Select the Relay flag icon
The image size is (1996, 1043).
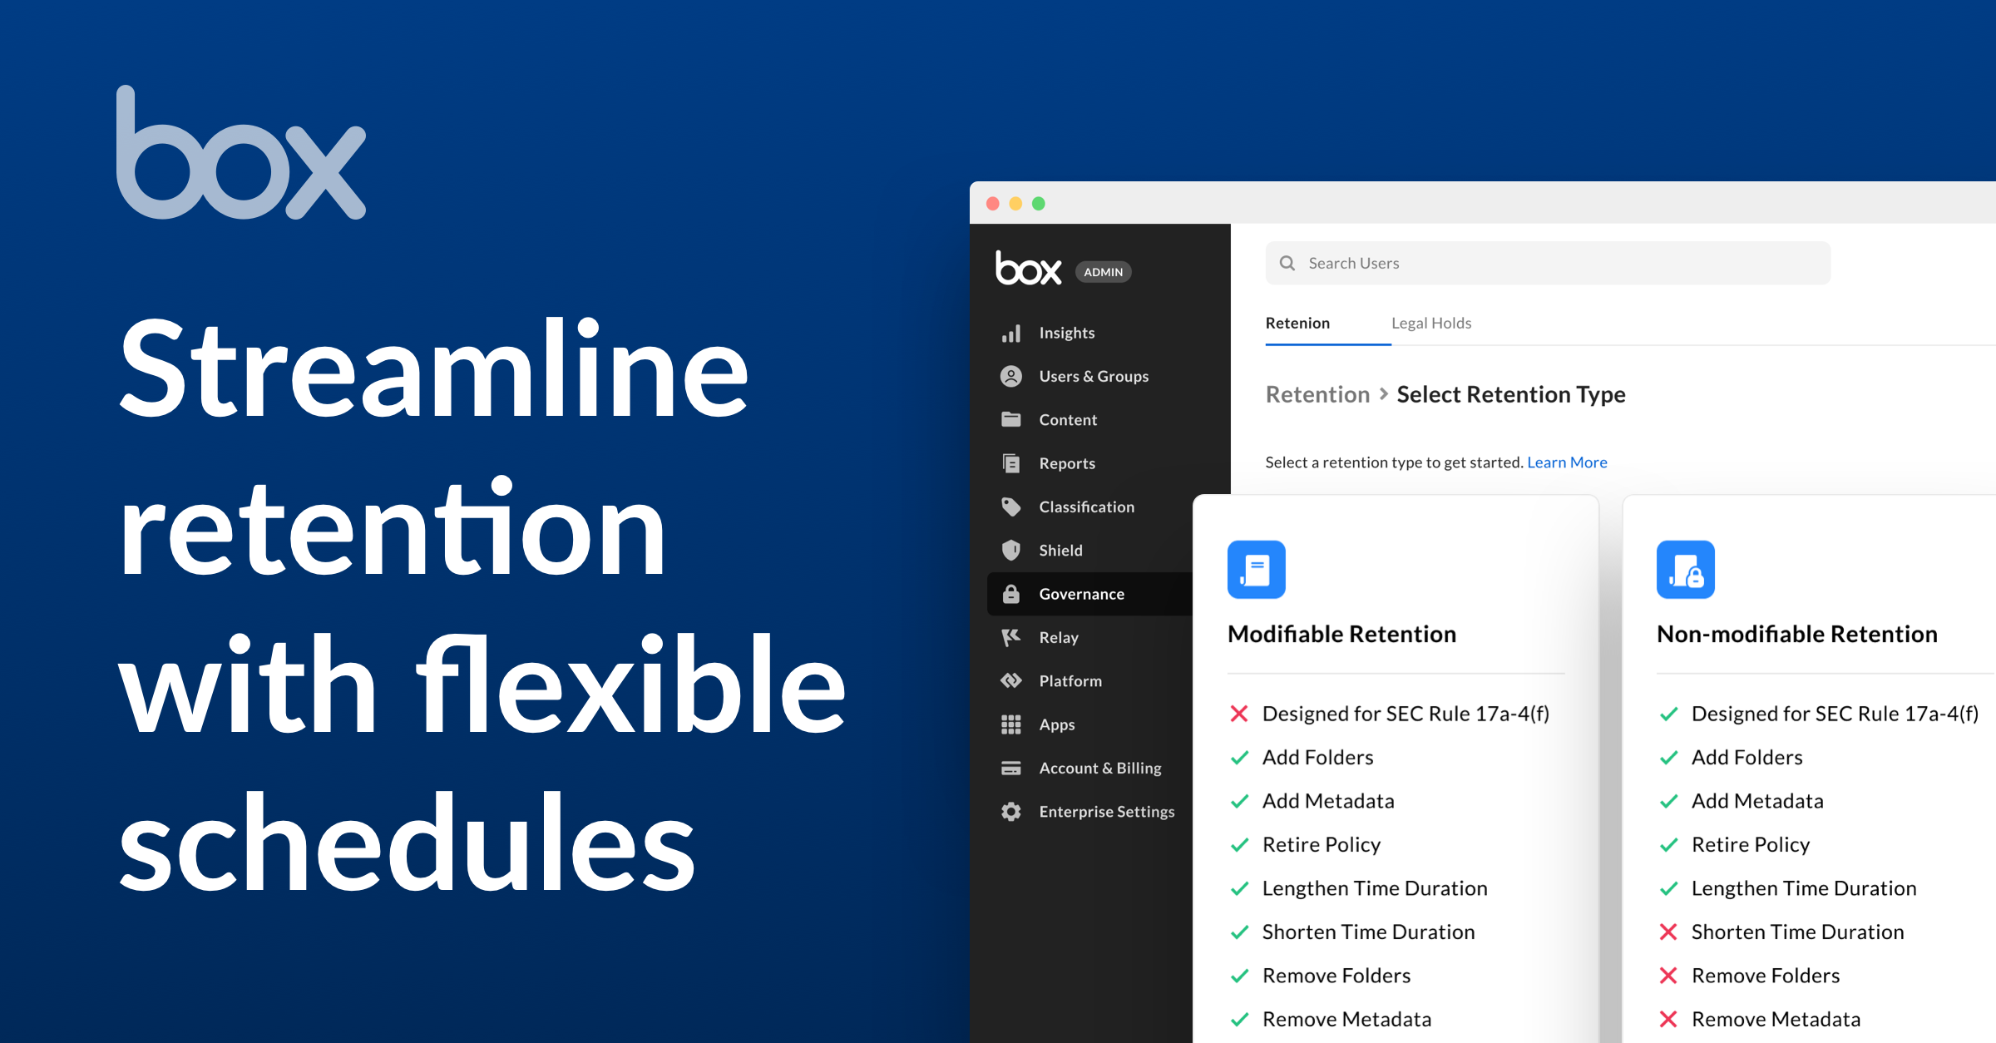(1011, 637)
